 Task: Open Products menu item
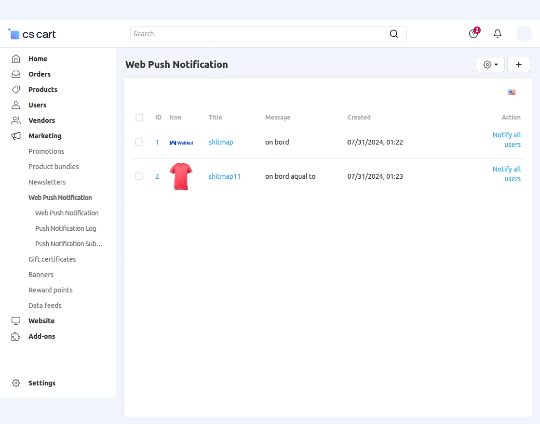click(x=43, y=90)
